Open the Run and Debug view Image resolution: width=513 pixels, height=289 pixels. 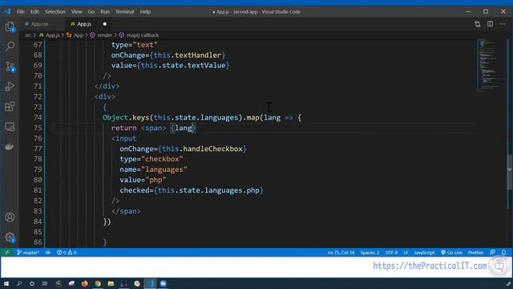coord(10,87)
